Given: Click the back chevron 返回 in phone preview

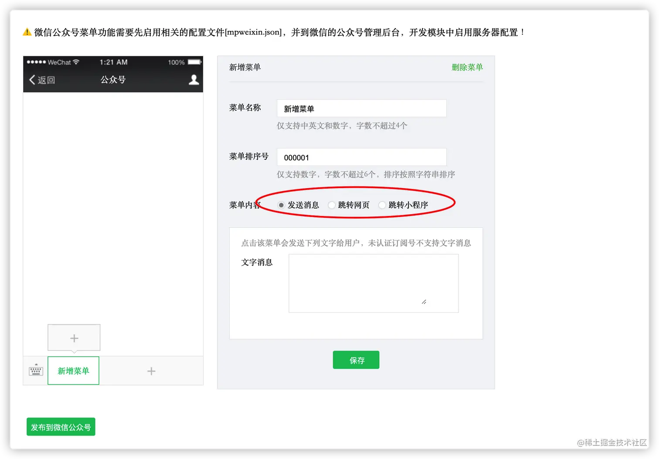Looking at the screenshot, I should point(42,80).
